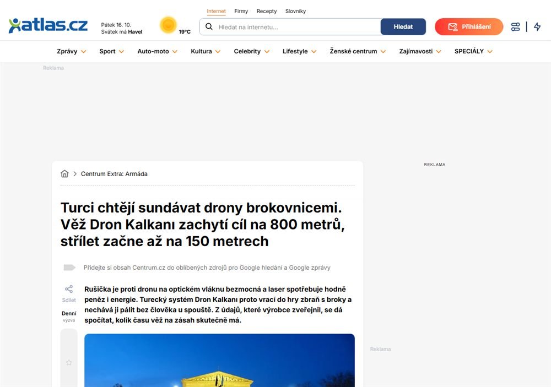Click the lightning bolt icon in header
Image resolution: width=551 pixels, height=387 pixels.
click(537, 26)
